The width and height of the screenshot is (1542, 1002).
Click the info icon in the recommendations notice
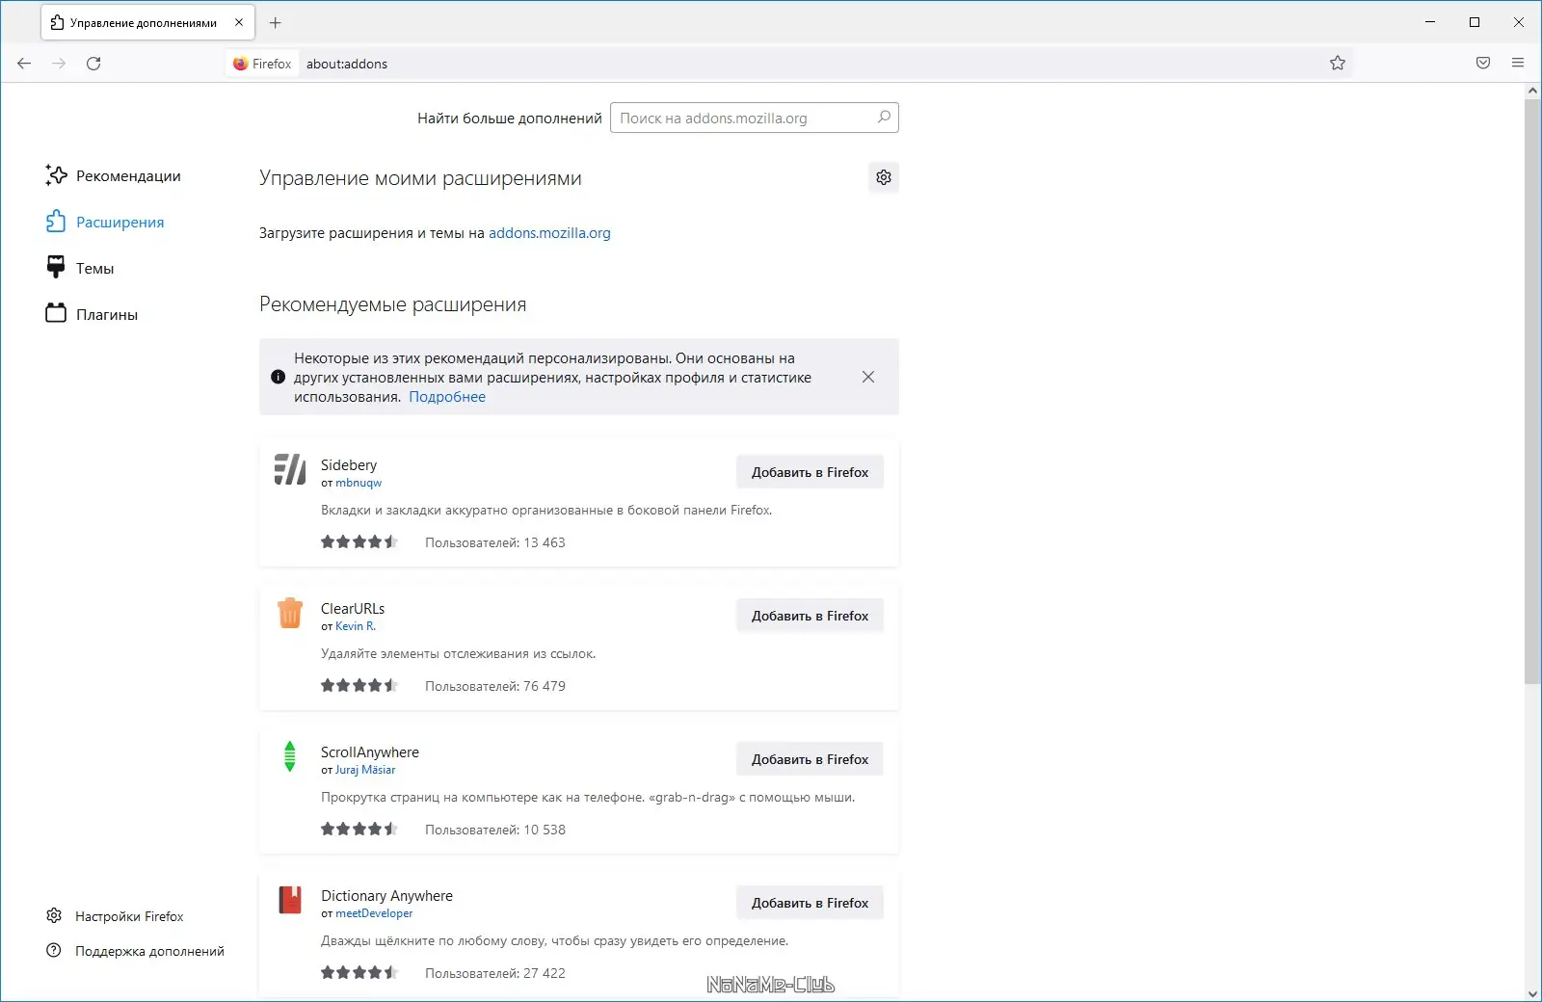click(x=278, y=377)
